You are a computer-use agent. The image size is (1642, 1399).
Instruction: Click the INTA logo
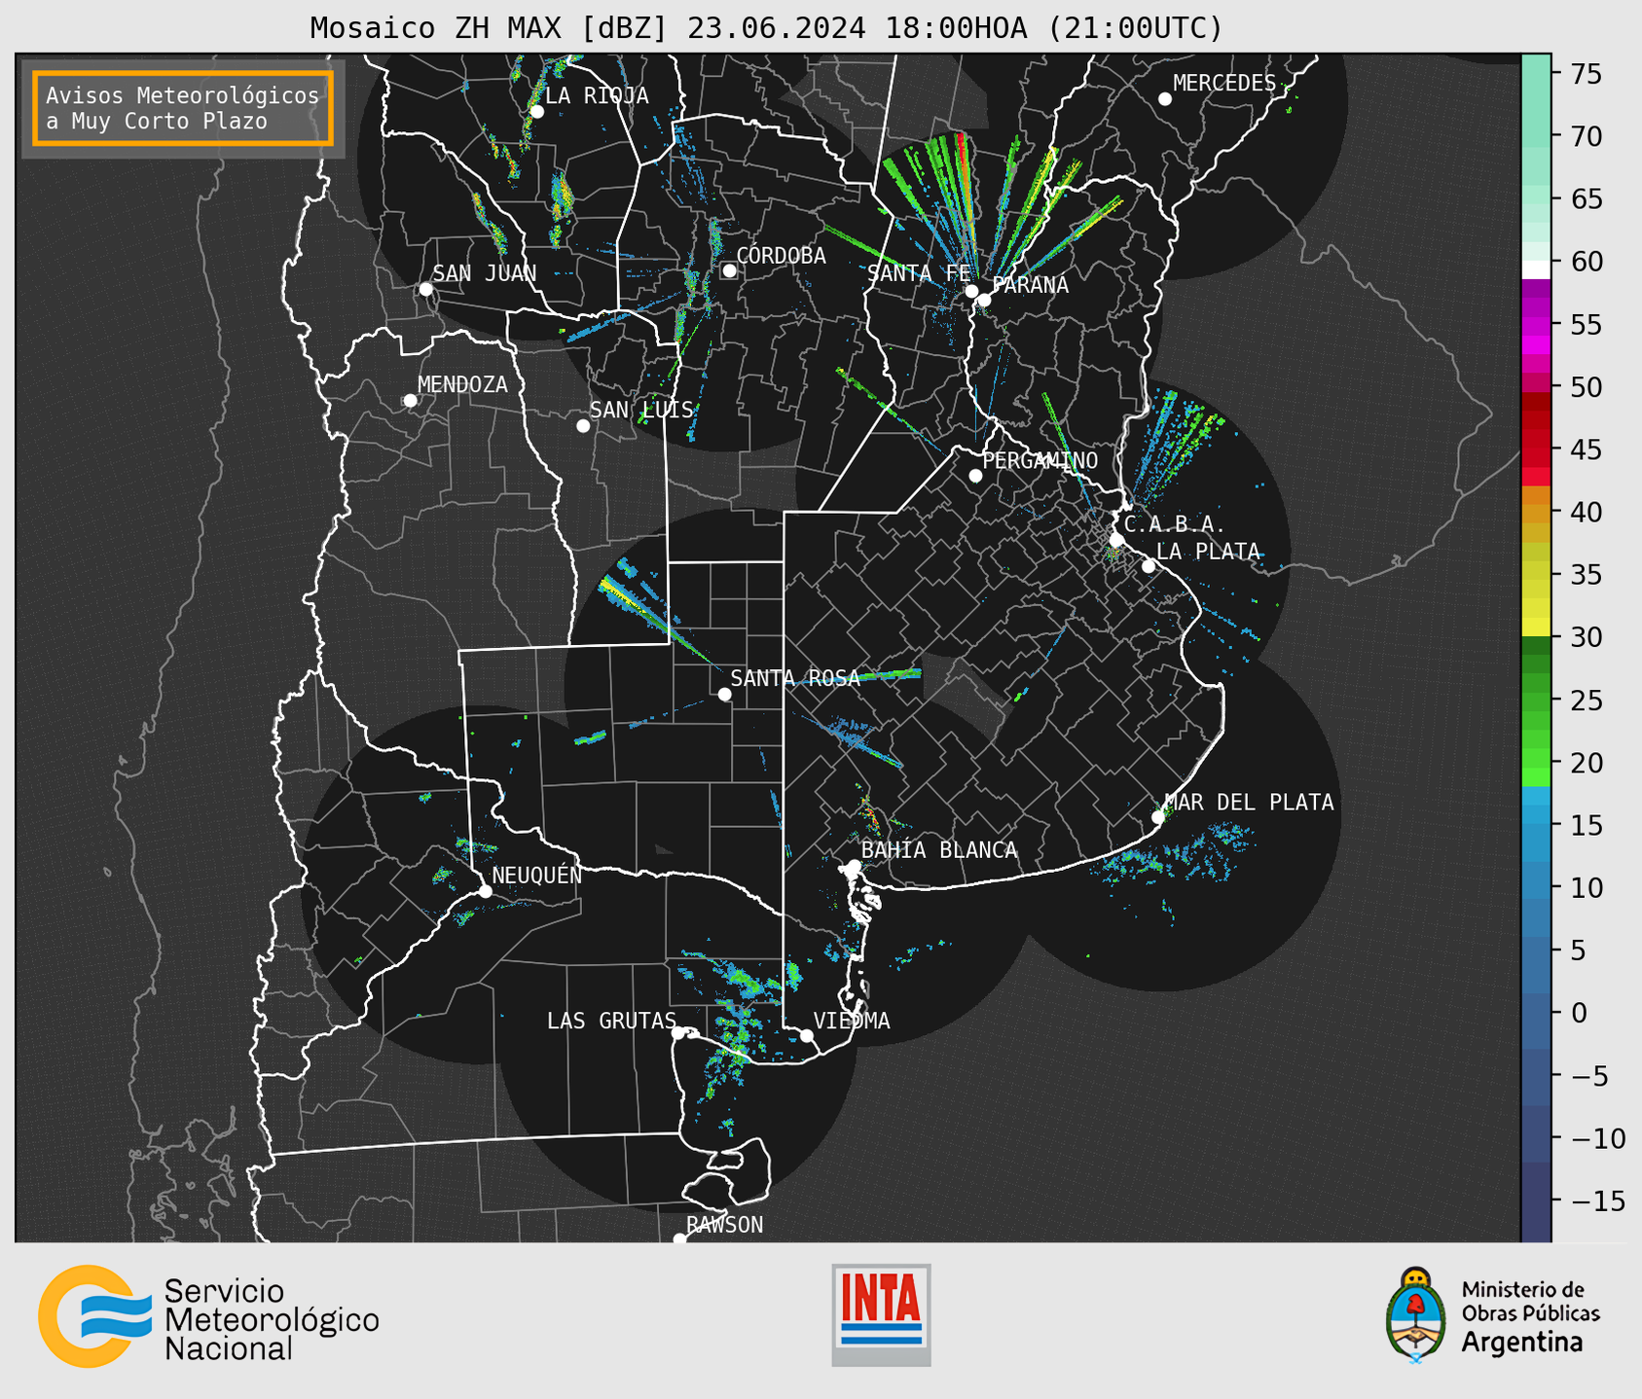pyautogui.click(x=881, y=1314)
